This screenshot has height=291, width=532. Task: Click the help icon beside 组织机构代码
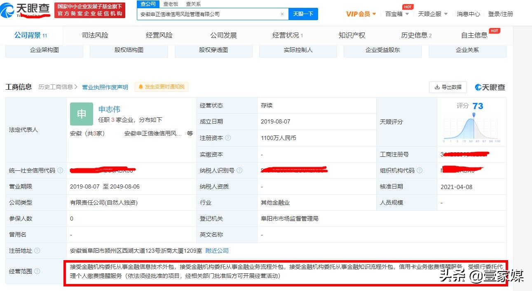coord(419,170)
